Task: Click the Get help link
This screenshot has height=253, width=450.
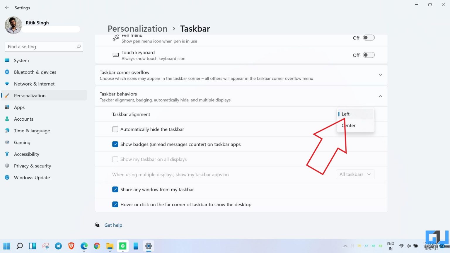Action: click(x=113, y=225)
